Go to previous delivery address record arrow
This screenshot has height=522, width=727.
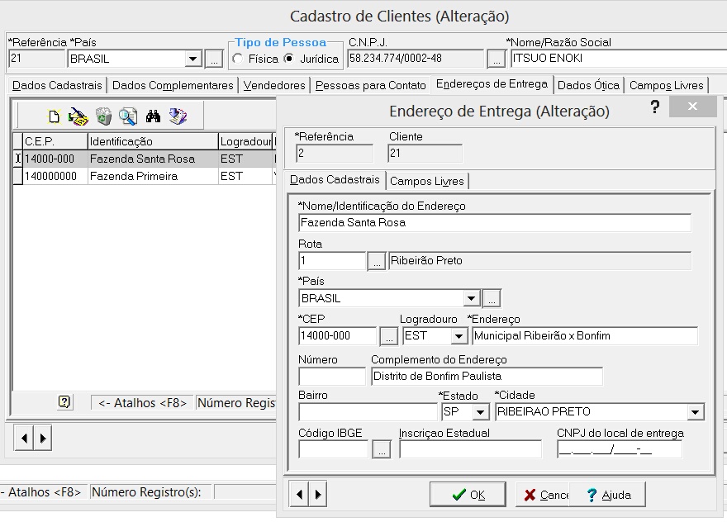pyautogui.click(x=299, y=494)
